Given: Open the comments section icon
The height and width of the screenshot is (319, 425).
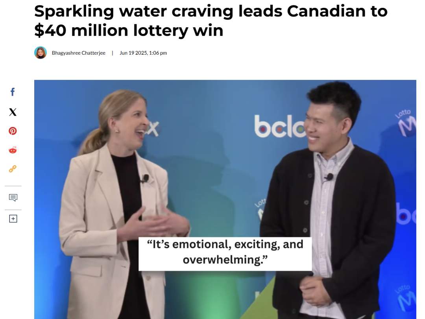Looking at the screenshot, I should 13,197.
